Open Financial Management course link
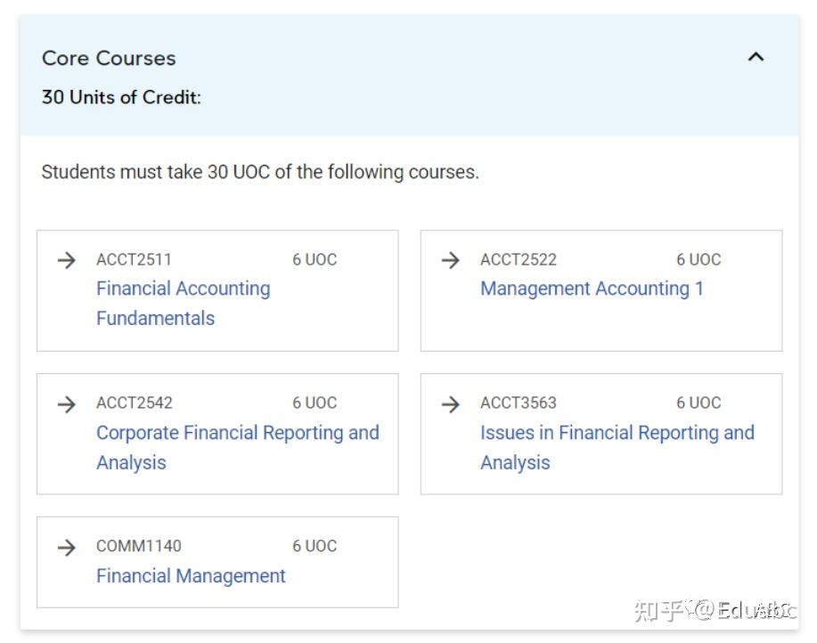Screen dimensions: 817x643 (x=191, y=576)
